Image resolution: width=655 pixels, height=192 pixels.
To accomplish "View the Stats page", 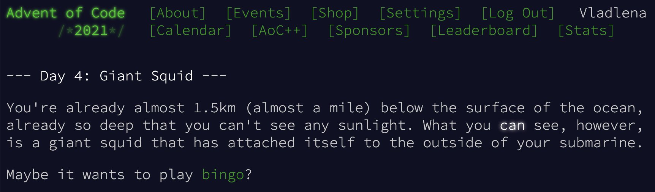I will (x=586, y=31).
